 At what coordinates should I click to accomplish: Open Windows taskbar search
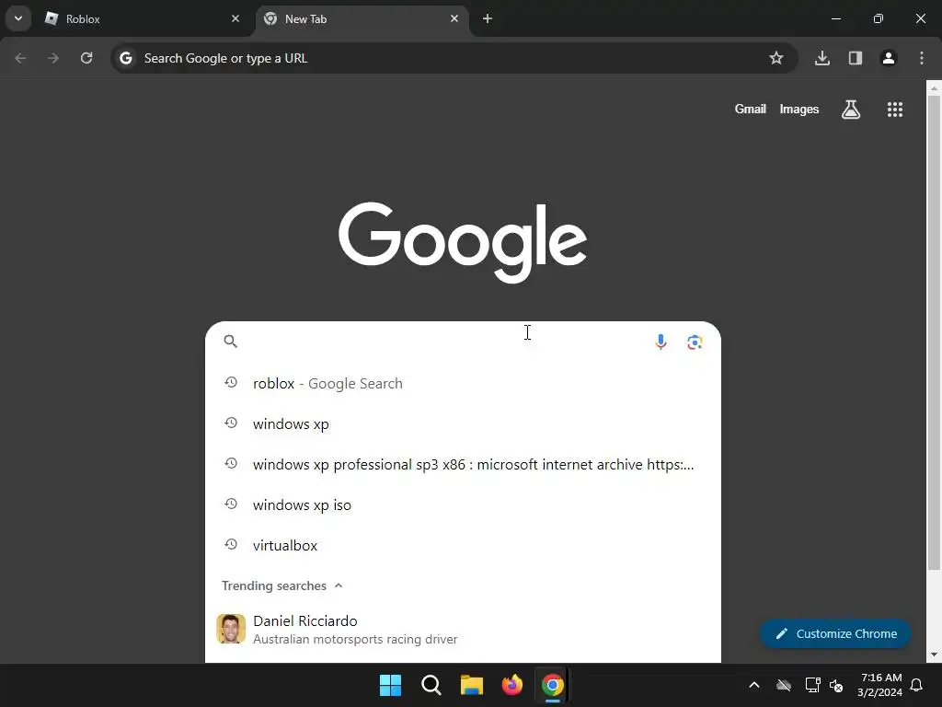point(431,685)
